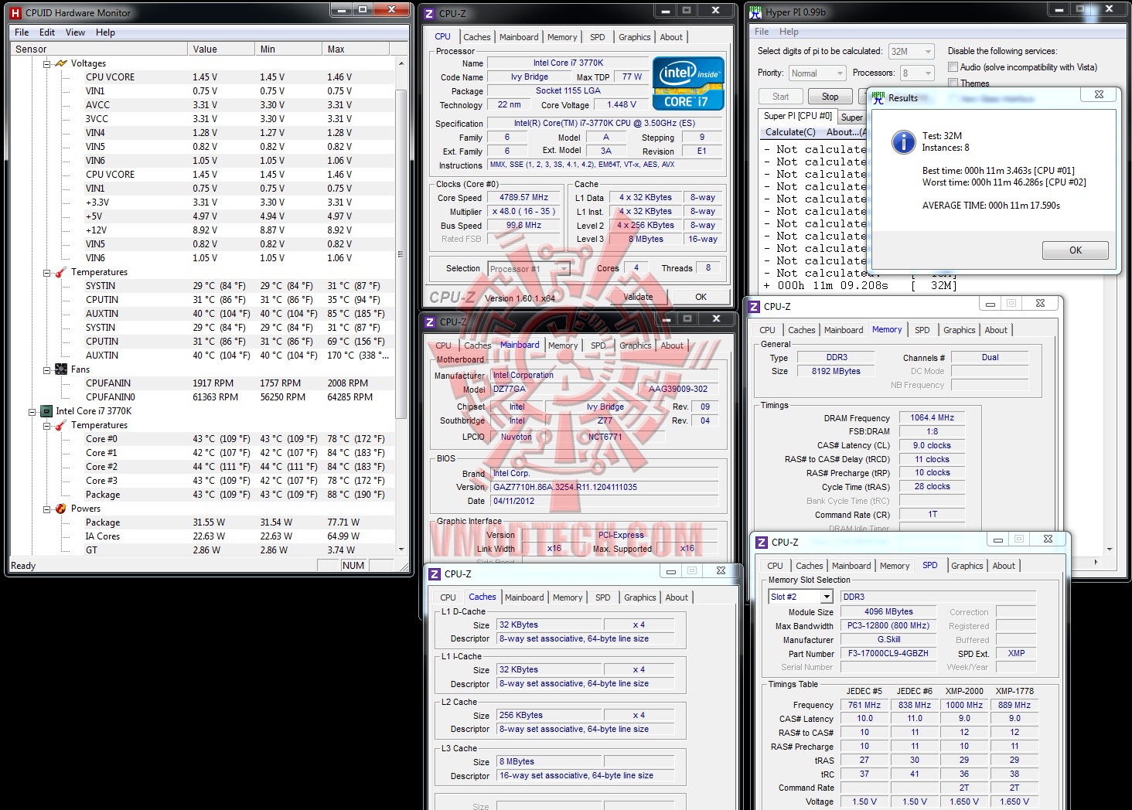Click the Voltages lightning icon in sensor tree
Screen dimensions: 1132x810
click(x=61, y=63)
